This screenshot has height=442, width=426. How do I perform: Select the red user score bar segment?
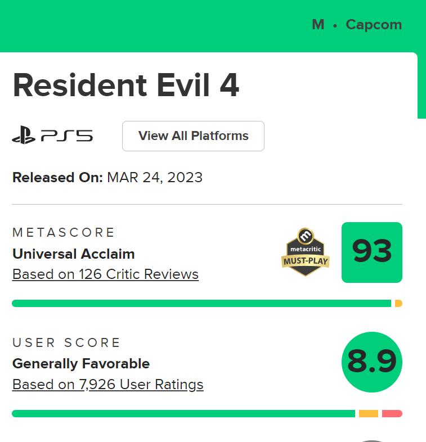point(392,414)
